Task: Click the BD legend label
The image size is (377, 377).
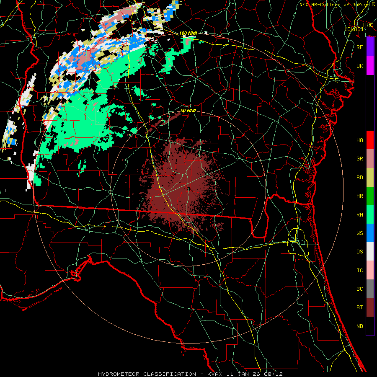Action: (x=359, y=178)
